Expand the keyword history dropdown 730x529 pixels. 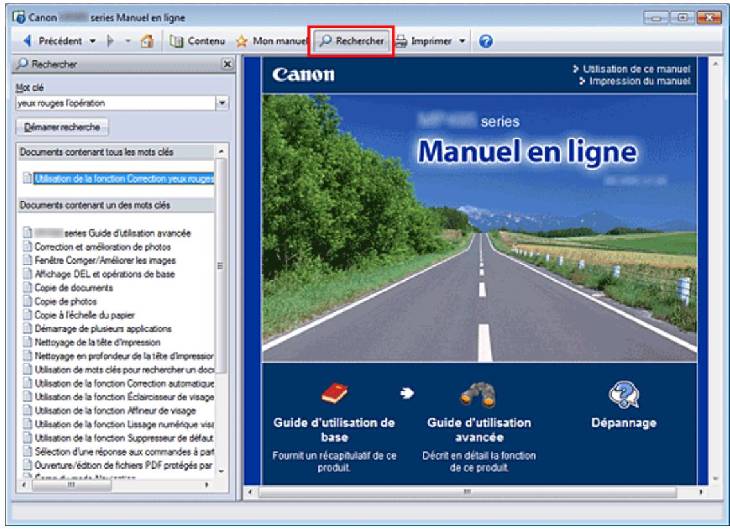pos(223,103)
